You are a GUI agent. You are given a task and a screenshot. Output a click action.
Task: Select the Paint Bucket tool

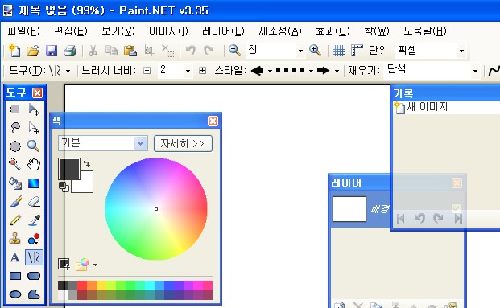point(15,183)
